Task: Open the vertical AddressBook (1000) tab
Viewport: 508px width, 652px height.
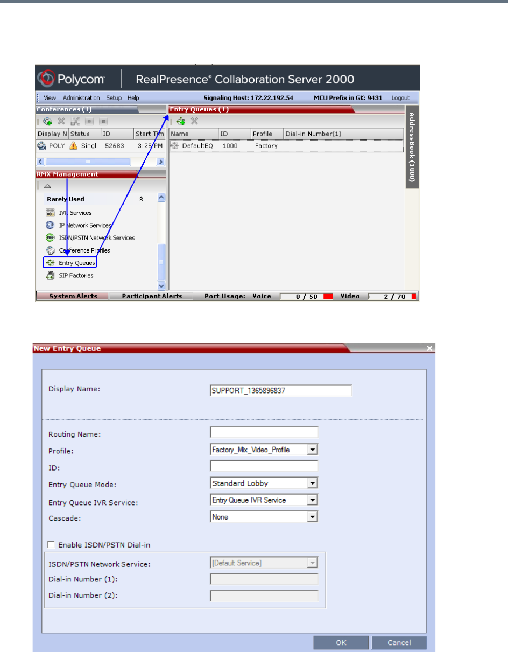Action: pos(411,148)
